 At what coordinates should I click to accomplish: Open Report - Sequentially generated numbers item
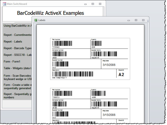click(x=18, y=96)
